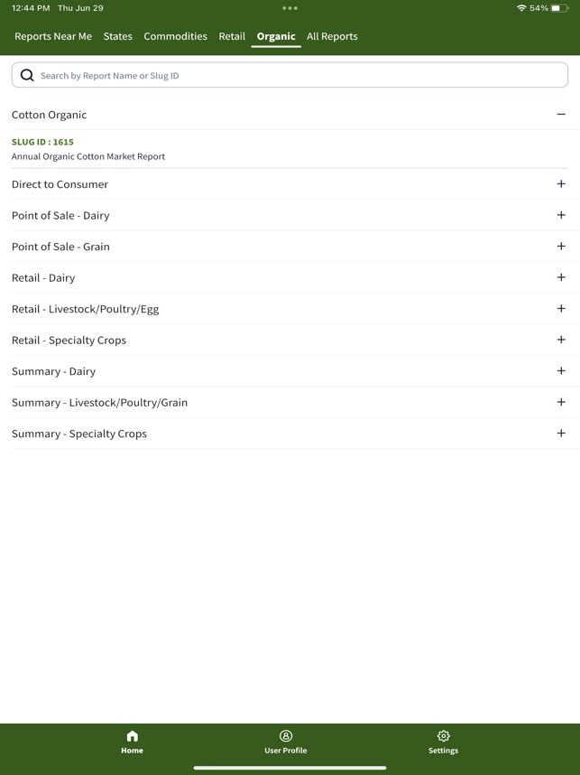
Task: Expand Summary - Specialty Crops section
Action: click(x=561, y=434)
